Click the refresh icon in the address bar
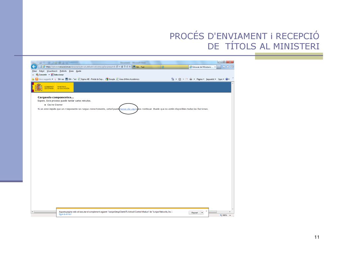This screenshot has width=340, height=255. [127, 67]
